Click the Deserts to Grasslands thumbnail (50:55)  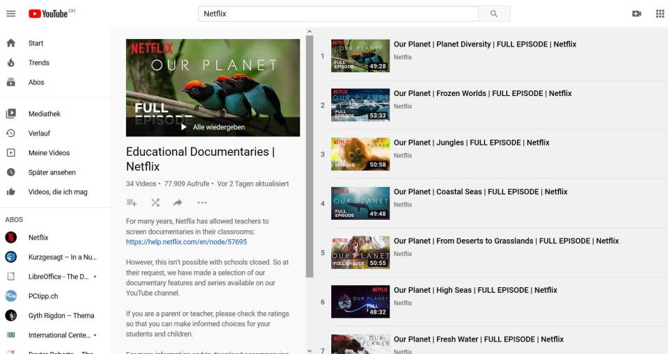[360, 252]
